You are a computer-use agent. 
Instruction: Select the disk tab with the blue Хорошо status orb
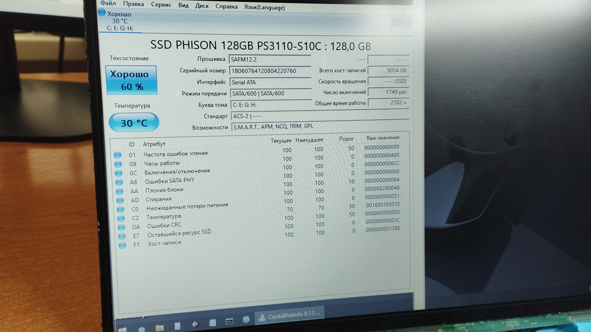pos(119,21)
